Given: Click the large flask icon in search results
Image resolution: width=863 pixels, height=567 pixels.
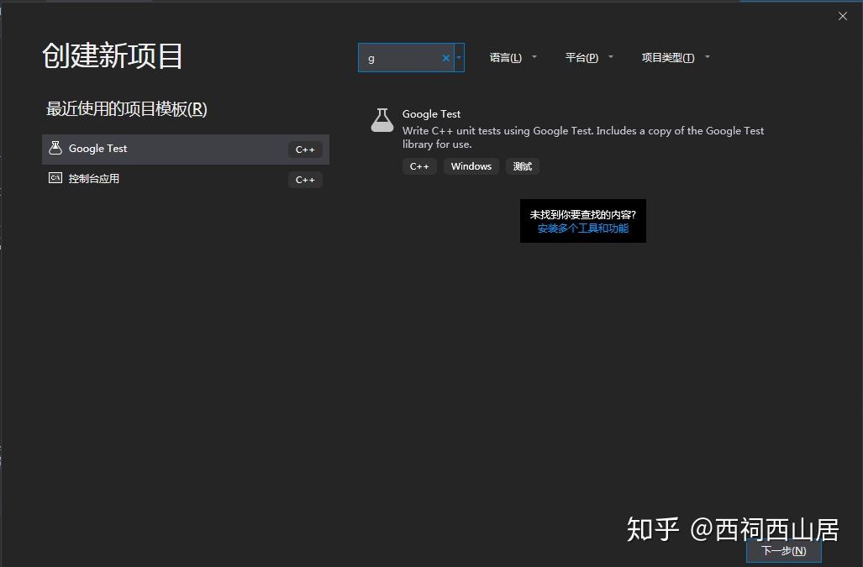Looking at the screenshot, I should [x=382, y=120].
